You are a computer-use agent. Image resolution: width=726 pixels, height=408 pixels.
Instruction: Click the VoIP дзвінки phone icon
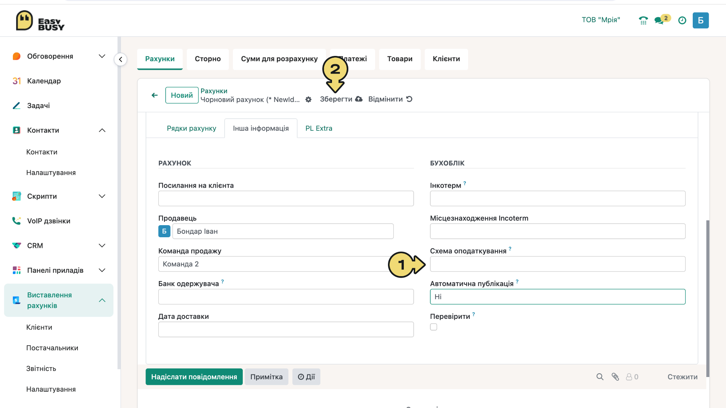(x=17, y=221)
